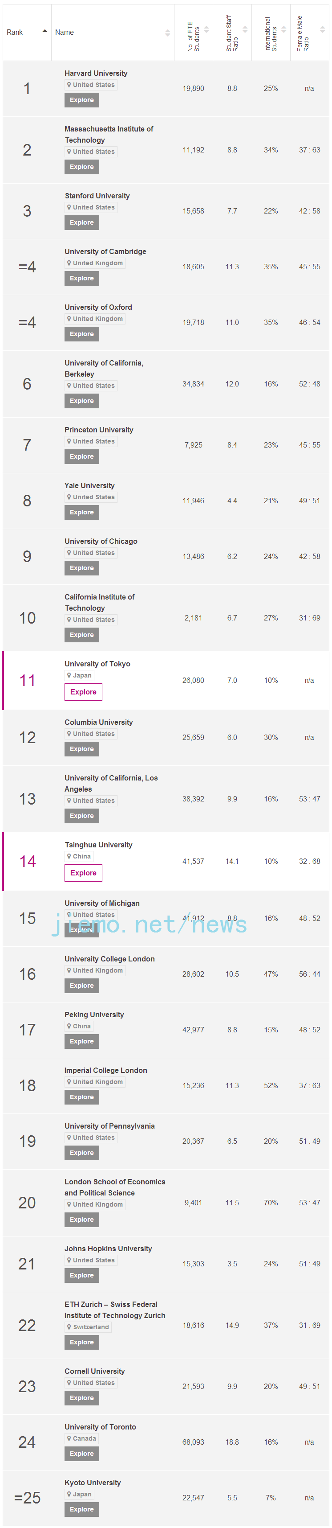The height and width of the screenshot is (1528, 332).
Task: Click location pin beside Japan for Tokyo
Action: (69, 675)
